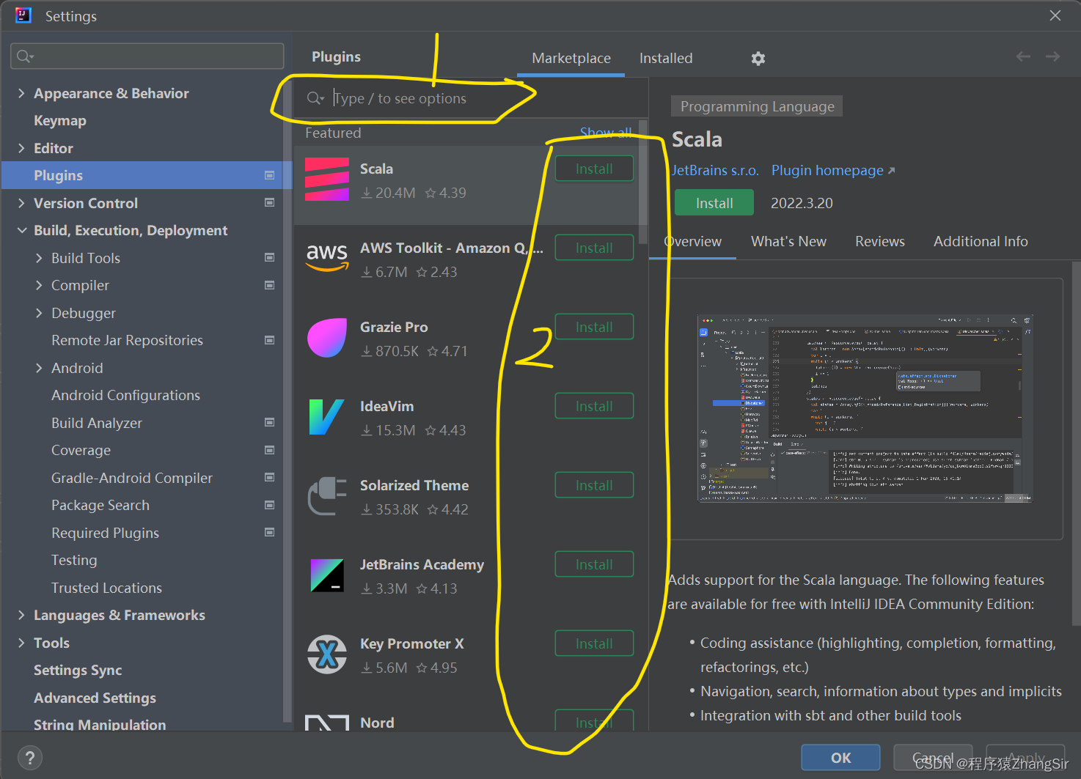Click the Scala plugin logo icon

point(327,180)
